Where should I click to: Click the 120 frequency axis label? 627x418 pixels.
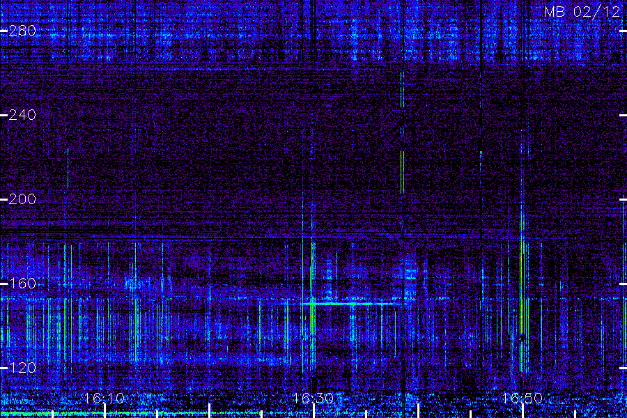(x=22, y=368)
